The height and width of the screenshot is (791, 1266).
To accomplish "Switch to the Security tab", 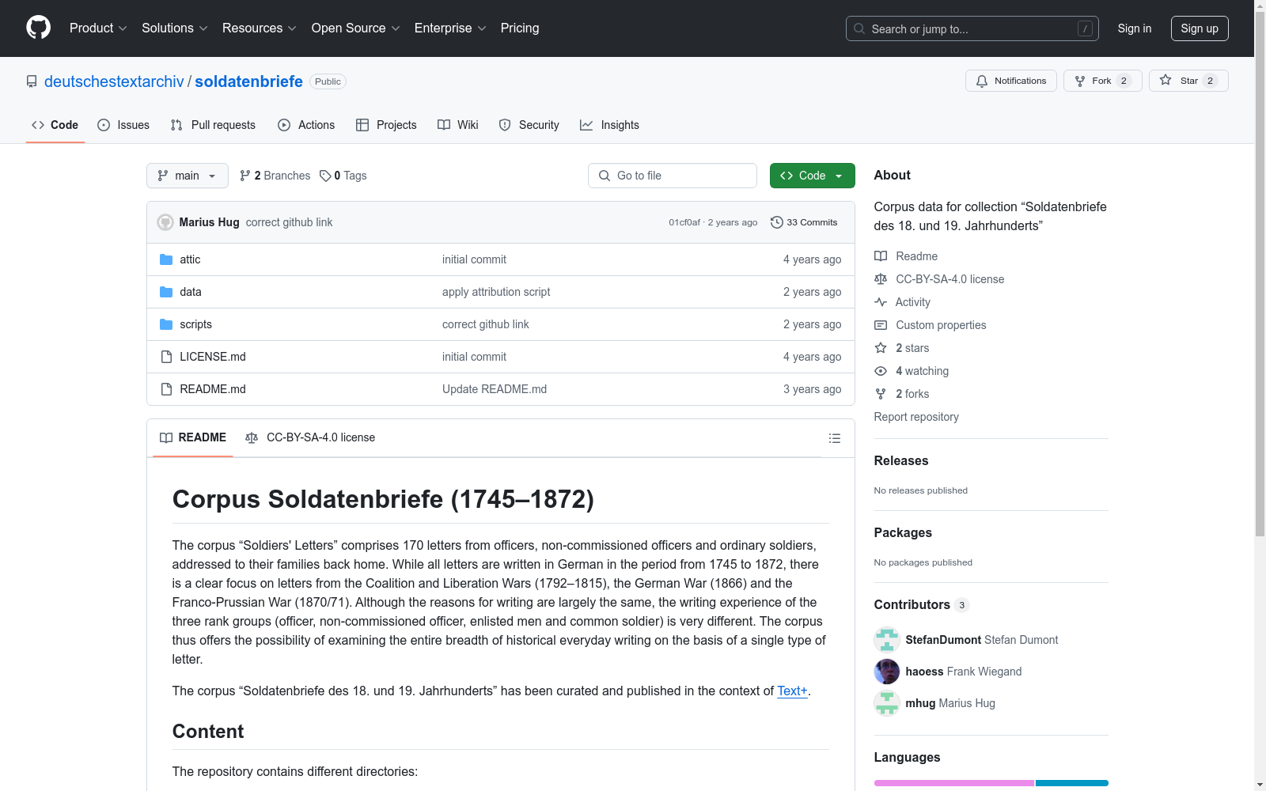I will 529,125.
